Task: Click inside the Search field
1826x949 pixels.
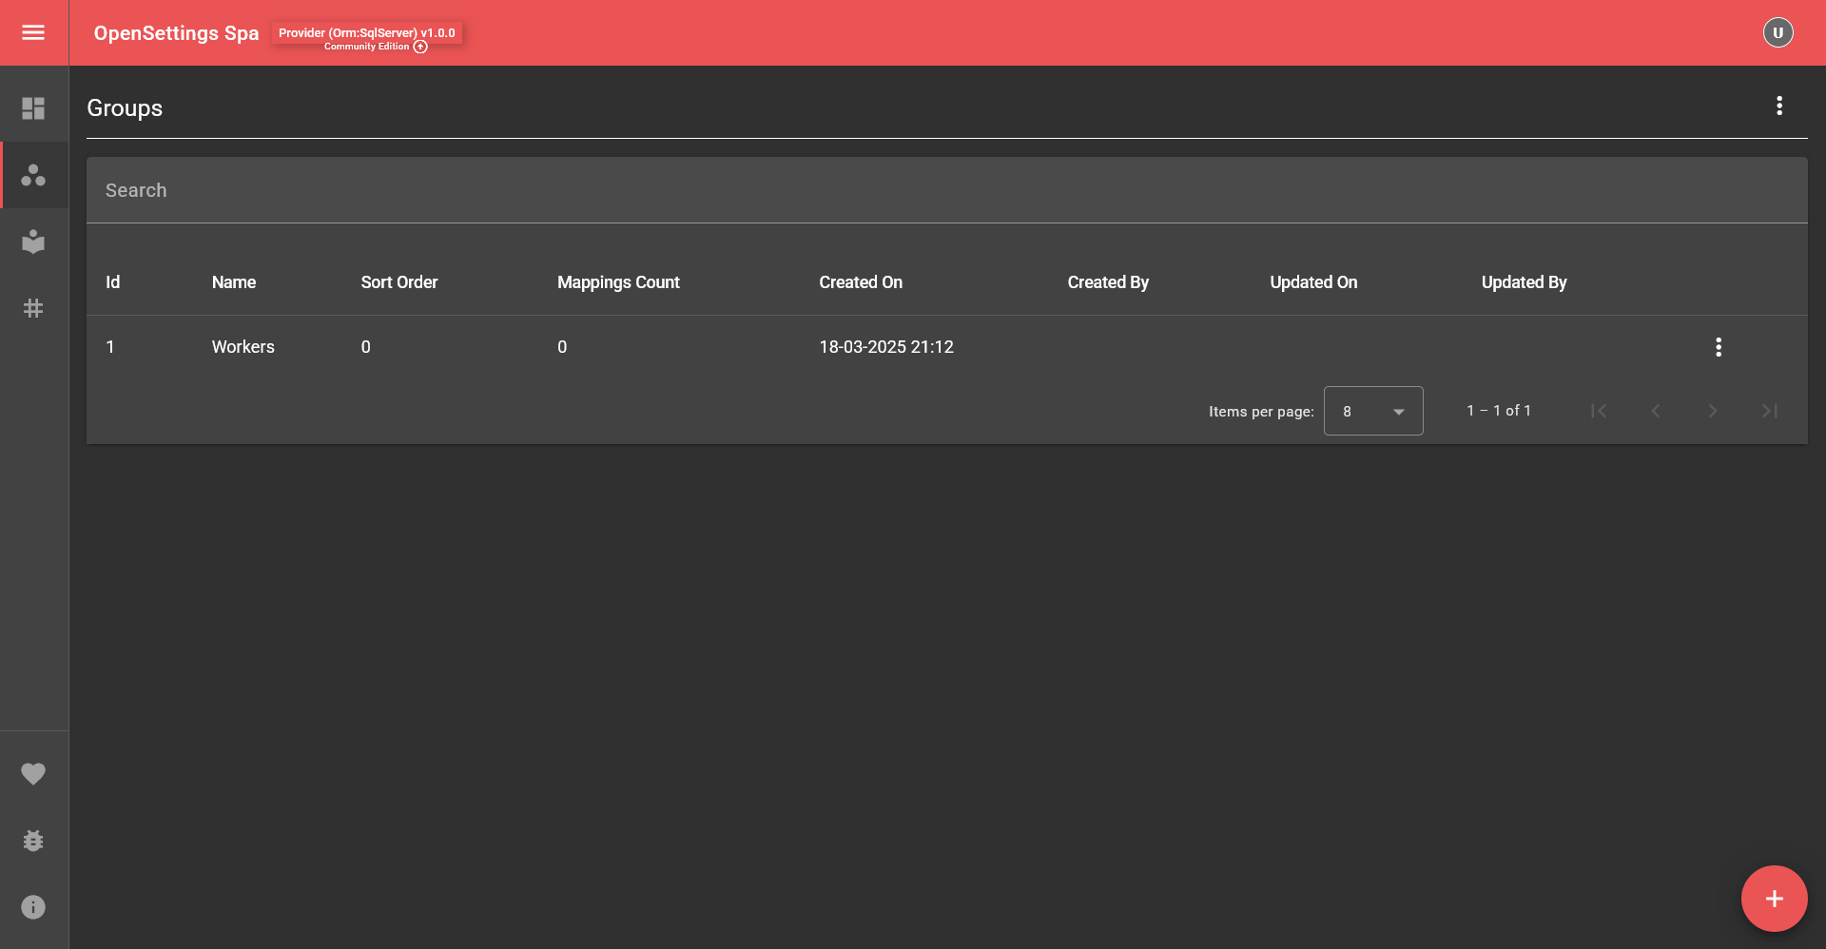Action: [x=571, y=190]
